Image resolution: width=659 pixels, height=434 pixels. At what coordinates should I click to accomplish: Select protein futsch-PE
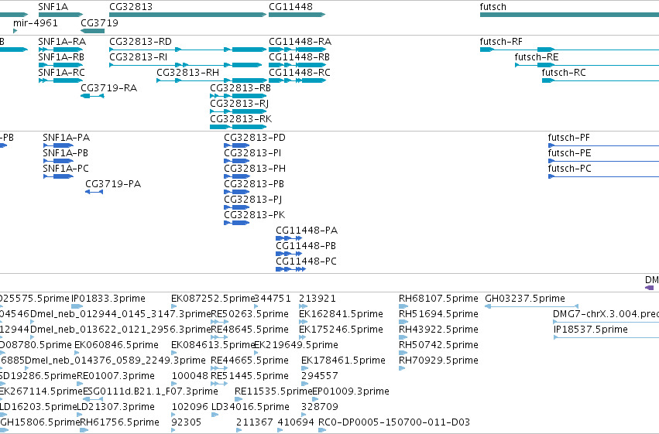point(603,161)
